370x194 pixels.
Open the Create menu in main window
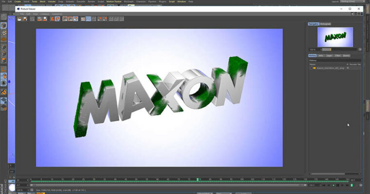[x=18, y=1]
